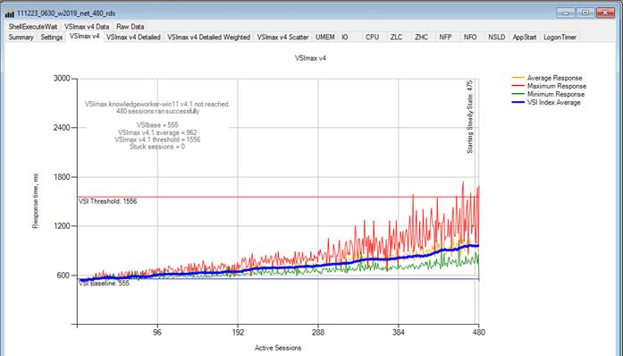The image size is (623, 356).
Task: Click the 2400 y-axis value
Action: point(62,128)
